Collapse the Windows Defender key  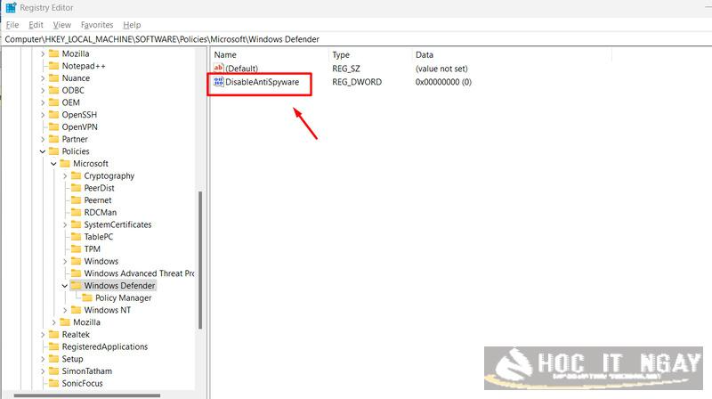[65, 286]
